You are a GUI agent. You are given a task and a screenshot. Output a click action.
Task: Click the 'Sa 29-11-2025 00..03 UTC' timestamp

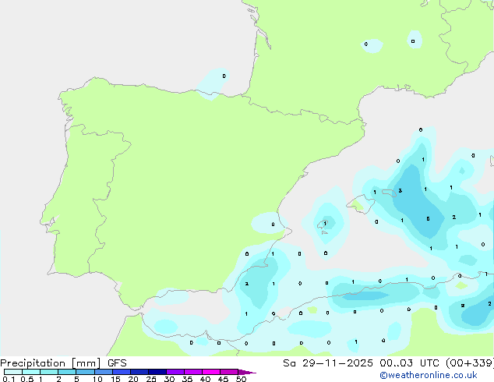361,363
